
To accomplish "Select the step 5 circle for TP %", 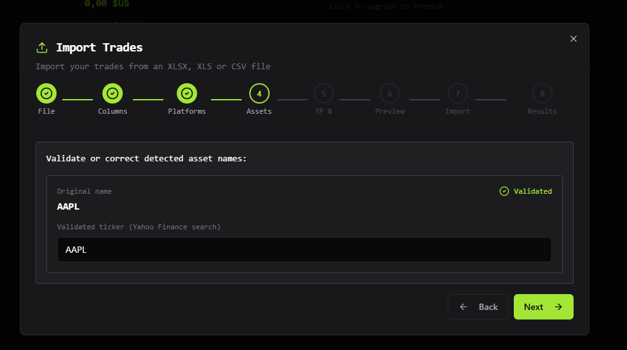I will click(323, 94).
